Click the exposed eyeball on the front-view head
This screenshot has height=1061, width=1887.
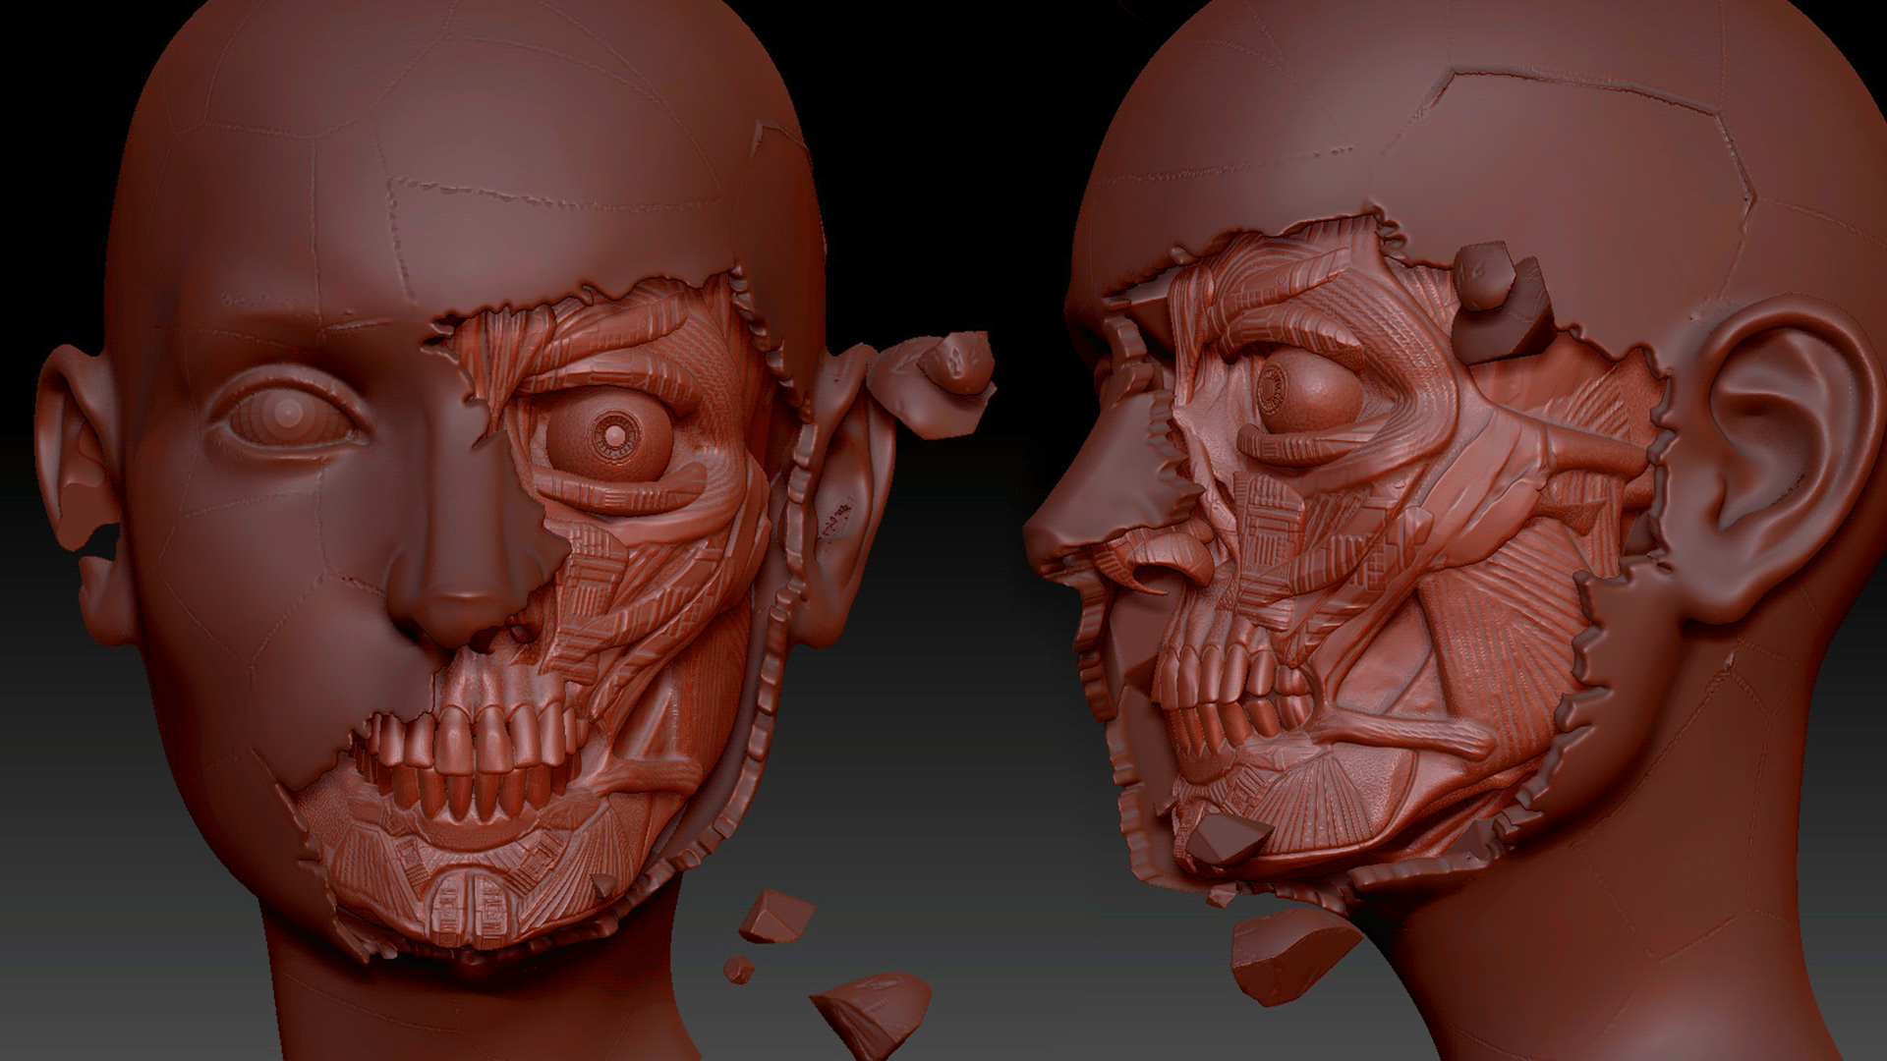(x=613, y=432)
